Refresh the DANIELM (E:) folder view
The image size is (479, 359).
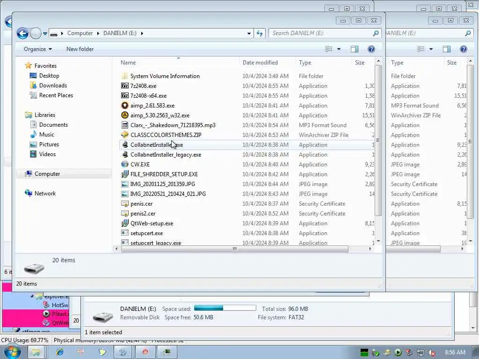click(x=260, y=33)
